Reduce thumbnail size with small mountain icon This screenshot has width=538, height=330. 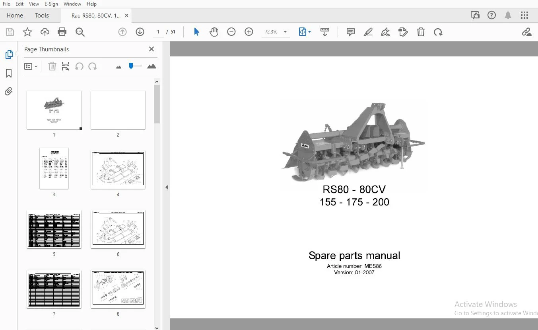point(118,67)
